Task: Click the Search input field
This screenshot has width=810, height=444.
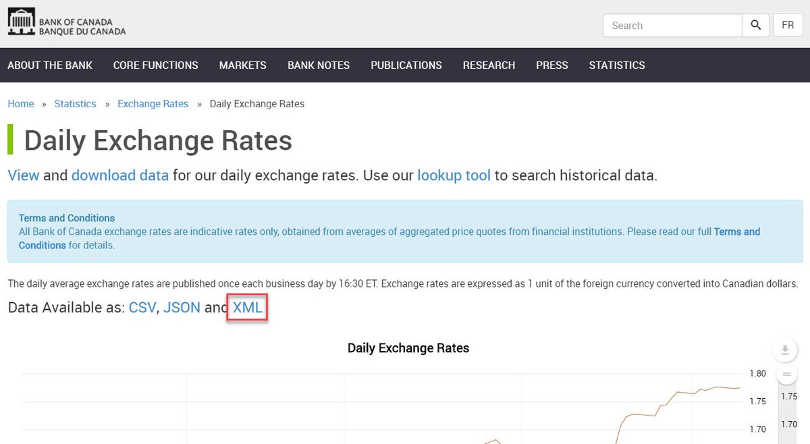Action: pos(672,25)
